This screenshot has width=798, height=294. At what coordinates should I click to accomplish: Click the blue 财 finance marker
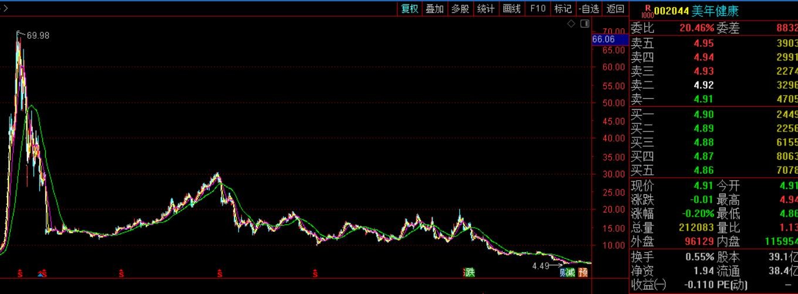pos(563,272)
